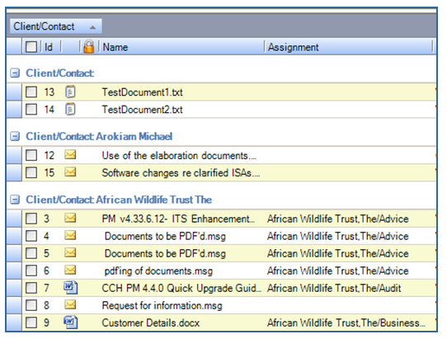Click the email icon for document Id 5

70,253
